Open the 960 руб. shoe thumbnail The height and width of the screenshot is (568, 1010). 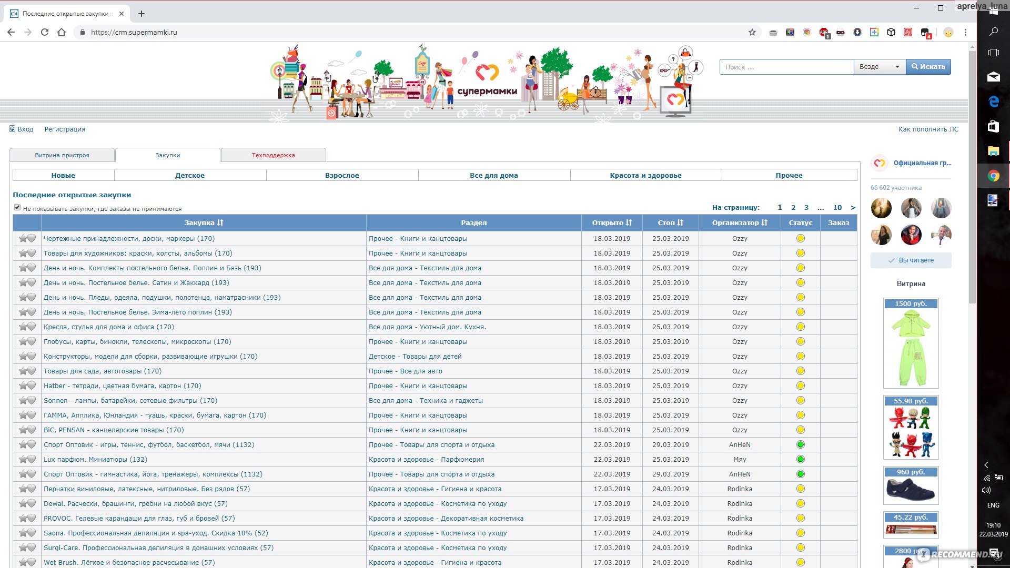[x=911, y=485]
